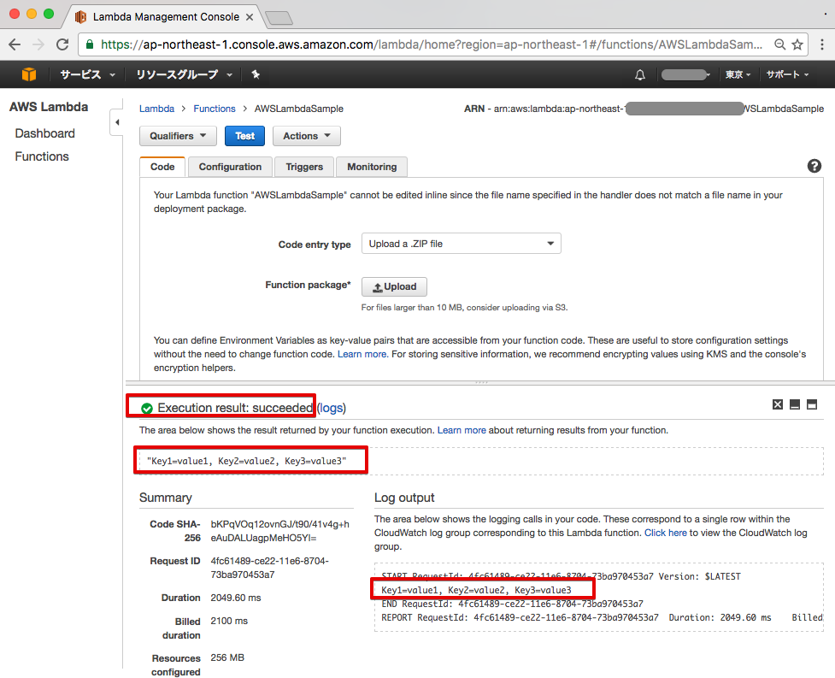Open the notifications bell icon
This screenshot has height=678, width=835.
tap(639, 74)
